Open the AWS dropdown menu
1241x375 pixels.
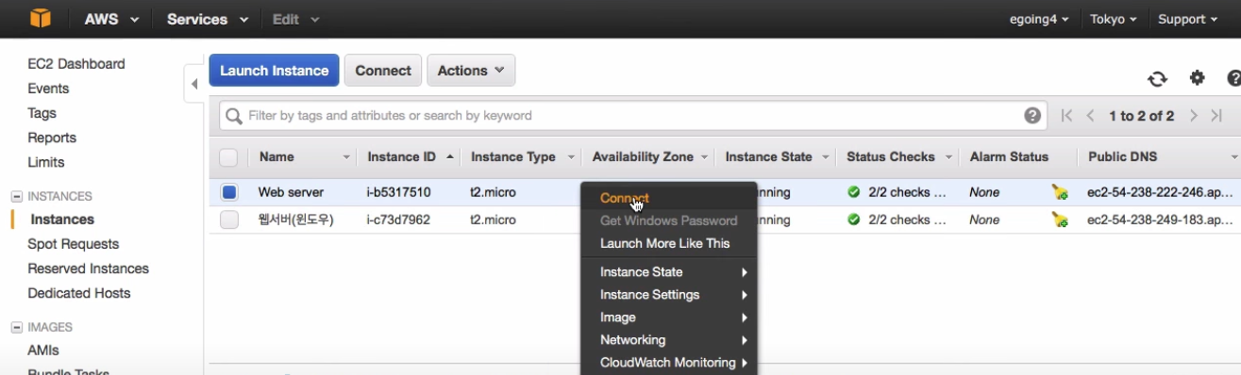111,19
